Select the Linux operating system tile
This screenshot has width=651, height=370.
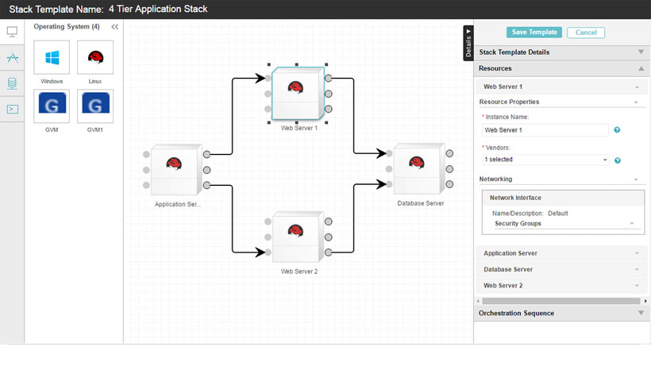[95, 57]
